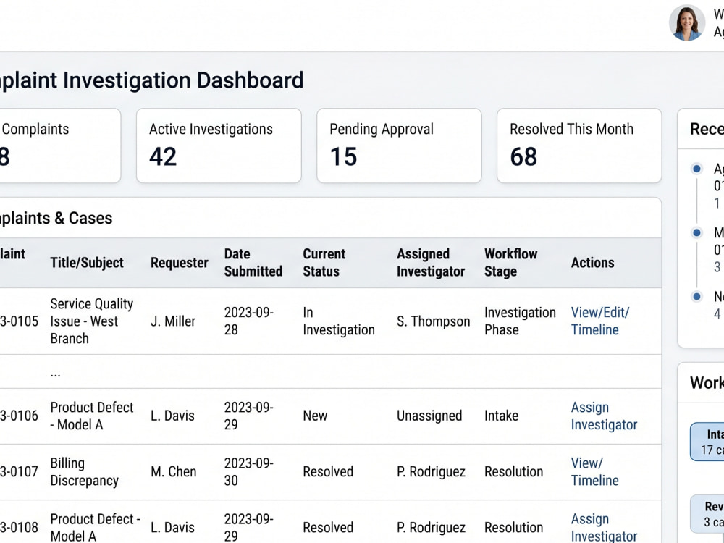Select the Product Defect - Model A title in row 3-0106

coord(91,416)
